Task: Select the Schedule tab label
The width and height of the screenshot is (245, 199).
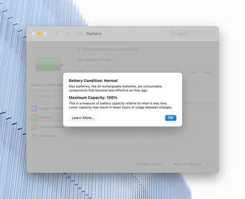Action: point(47,136)
